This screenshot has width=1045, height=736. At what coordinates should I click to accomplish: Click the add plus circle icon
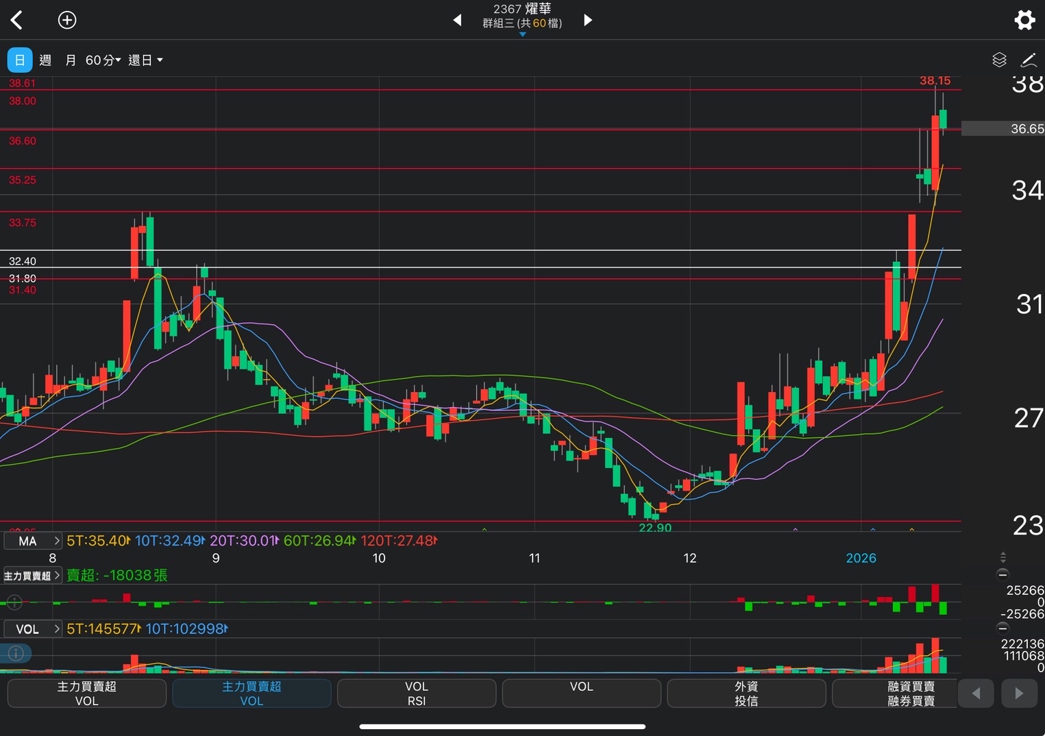67,20
